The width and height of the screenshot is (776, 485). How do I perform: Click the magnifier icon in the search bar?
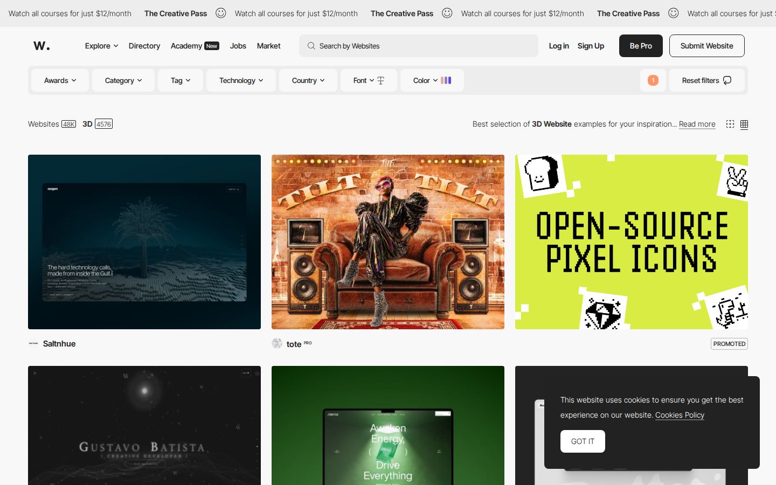point(311,46)
